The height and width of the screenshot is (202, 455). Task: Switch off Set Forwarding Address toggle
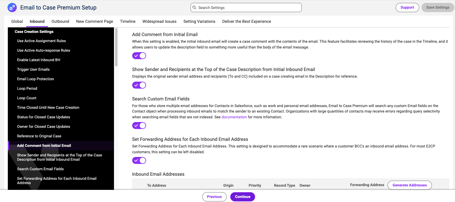[139, 160]
